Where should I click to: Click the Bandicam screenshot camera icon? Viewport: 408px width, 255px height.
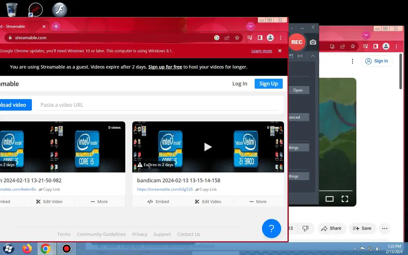[x=313, y=42]
